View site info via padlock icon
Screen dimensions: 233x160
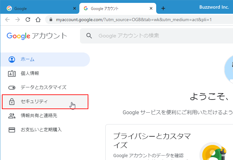pos(51,20)
